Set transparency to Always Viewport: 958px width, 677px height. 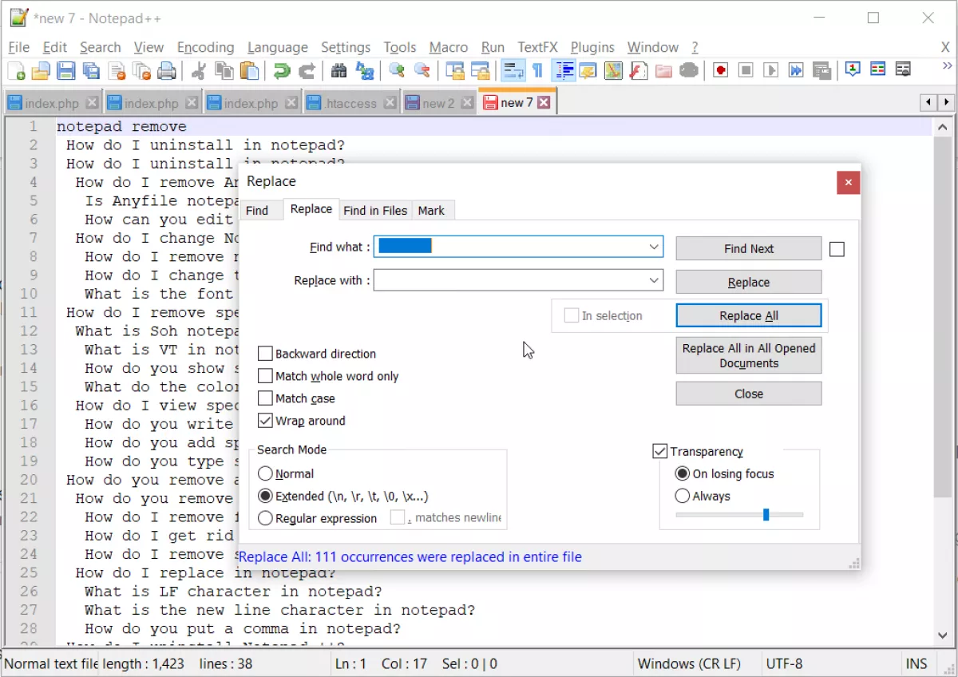click(683, 496)
